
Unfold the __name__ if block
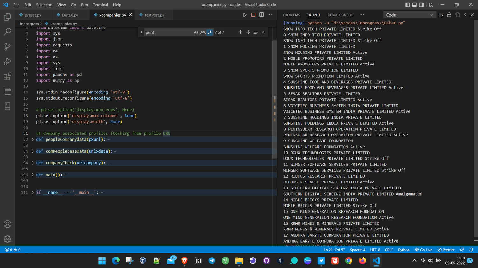33,192
